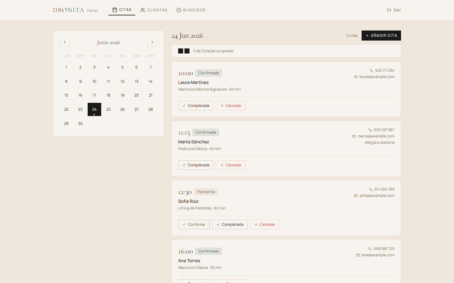Click phone number 611 456 789
Screen dimensions: 454x283
tap(384, 189)
